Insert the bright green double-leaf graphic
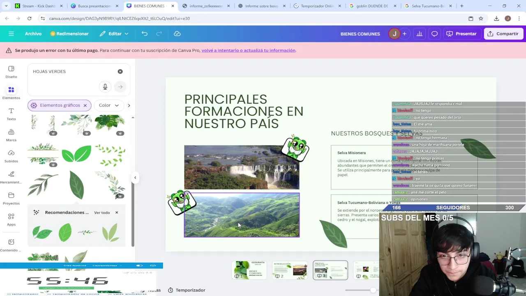This screenshot has height=296, width=526. point(76,154)
